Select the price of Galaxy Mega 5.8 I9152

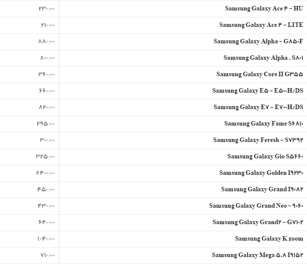pyautogui.click(x=47, y=255)
